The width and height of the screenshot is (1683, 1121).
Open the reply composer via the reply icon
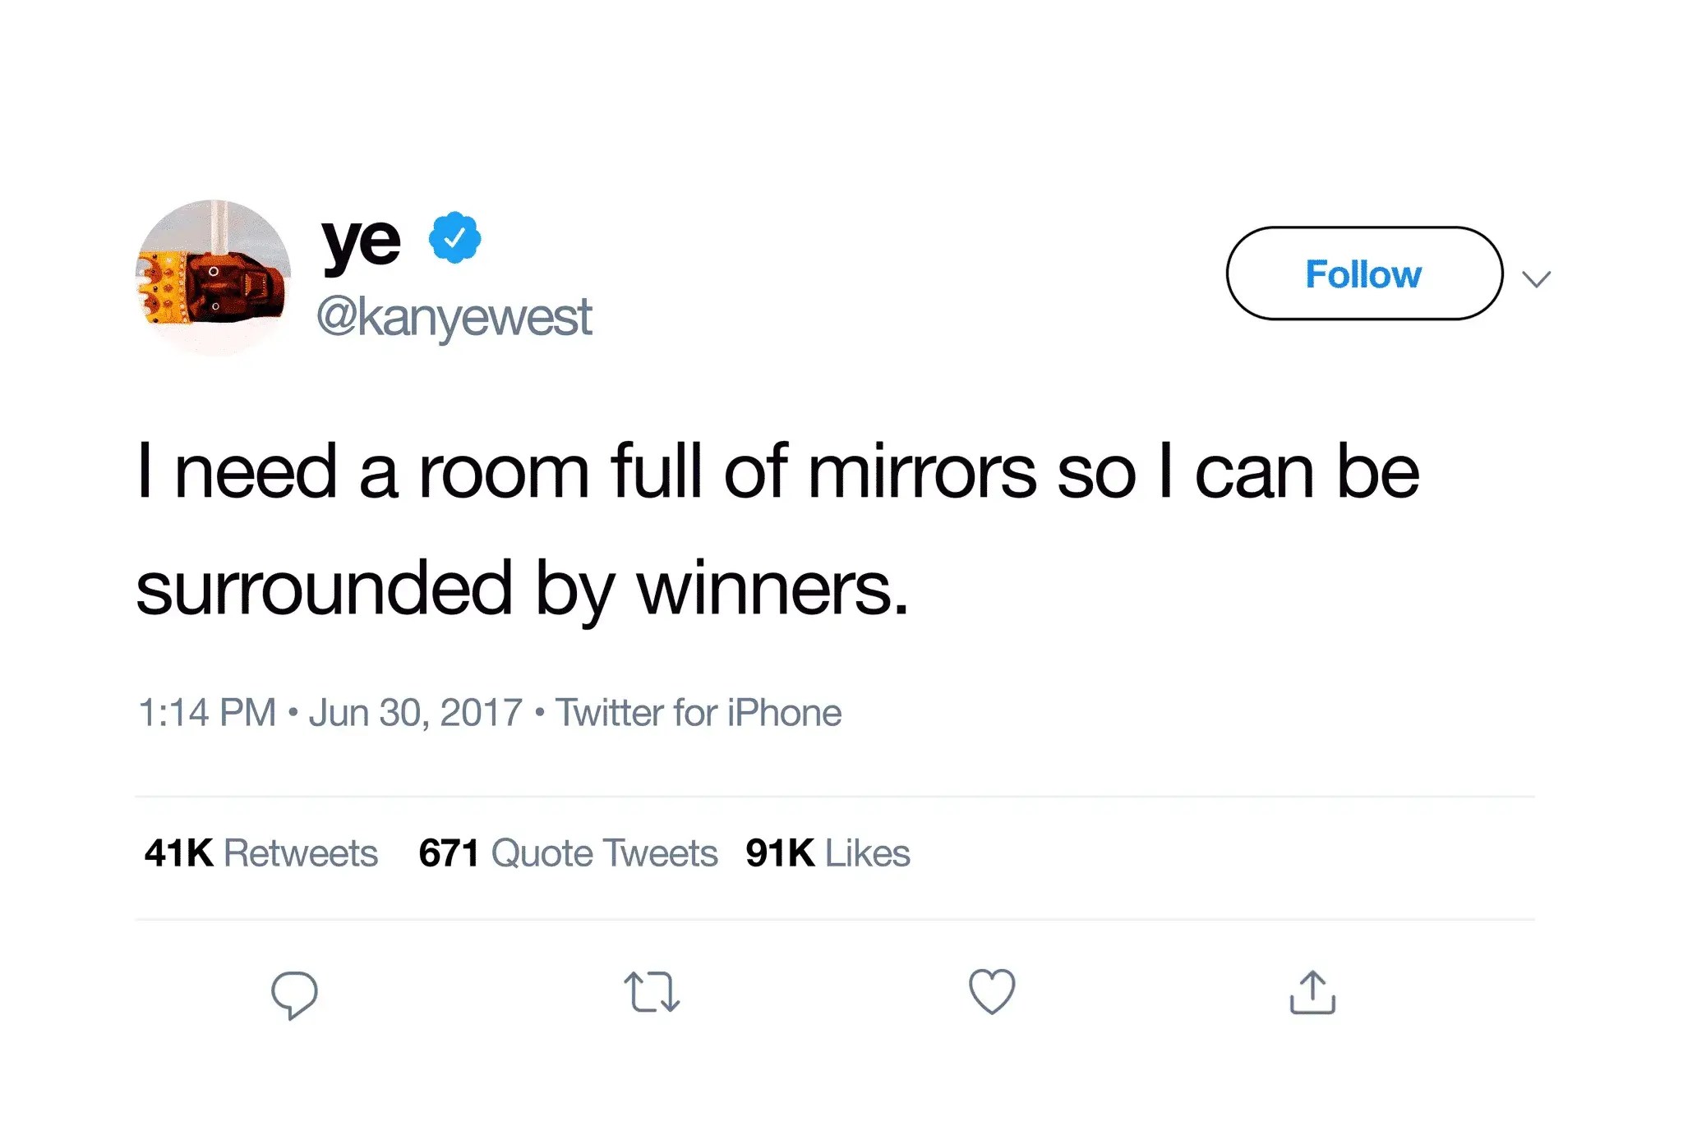point(293,993)
